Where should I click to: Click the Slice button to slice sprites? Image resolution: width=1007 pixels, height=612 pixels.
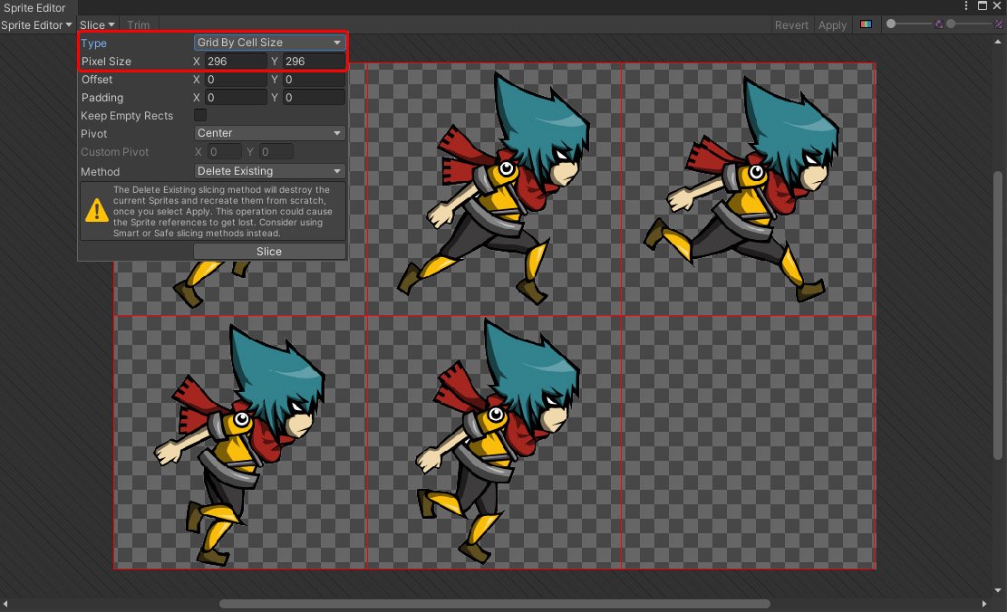tap(269, 252)
